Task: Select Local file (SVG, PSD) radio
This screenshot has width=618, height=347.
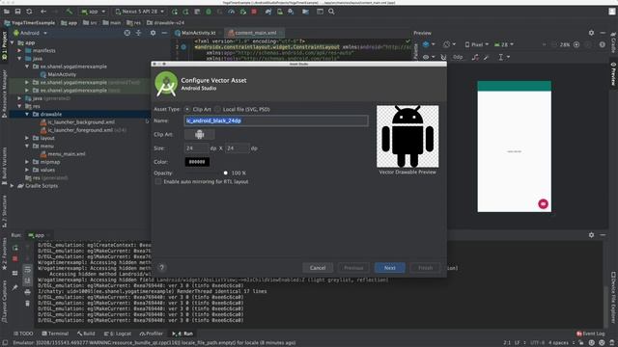Action: 217,109
